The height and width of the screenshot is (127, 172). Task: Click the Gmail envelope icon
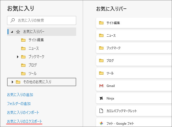(101, 86)
